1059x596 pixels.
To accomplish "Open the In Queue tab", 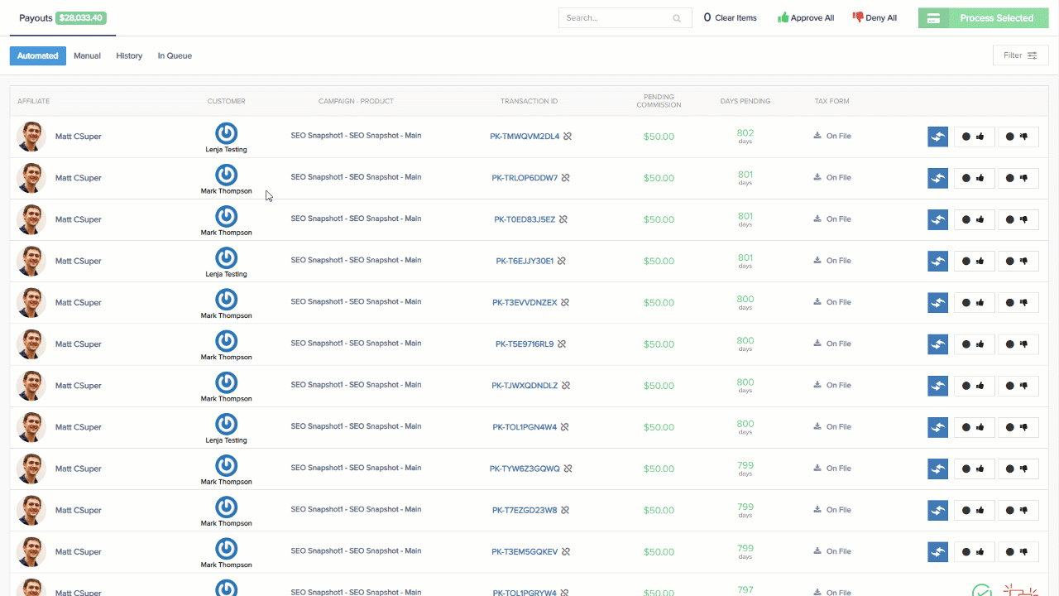I will [175, 55].
